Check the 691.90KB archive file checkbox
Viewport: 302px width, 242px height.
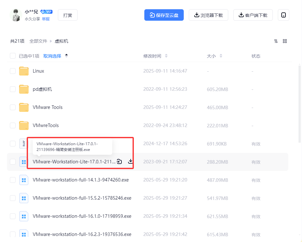13,143
